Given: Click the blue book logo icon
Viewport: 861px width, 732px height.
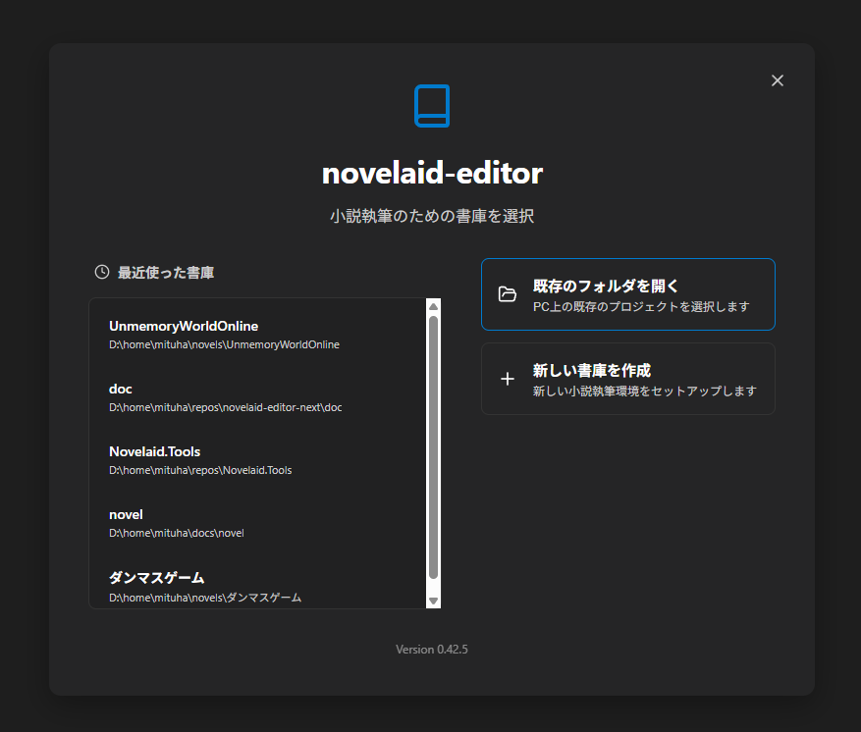Looking at the screenshot, I should (432, 106).
